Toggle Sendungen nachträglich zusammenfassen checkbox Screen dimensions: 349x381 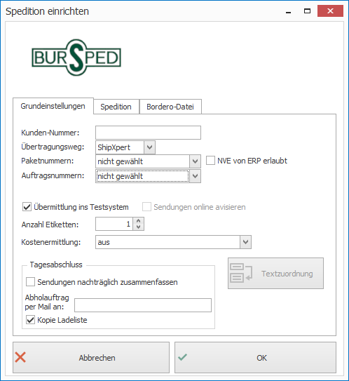coord(30,282)
